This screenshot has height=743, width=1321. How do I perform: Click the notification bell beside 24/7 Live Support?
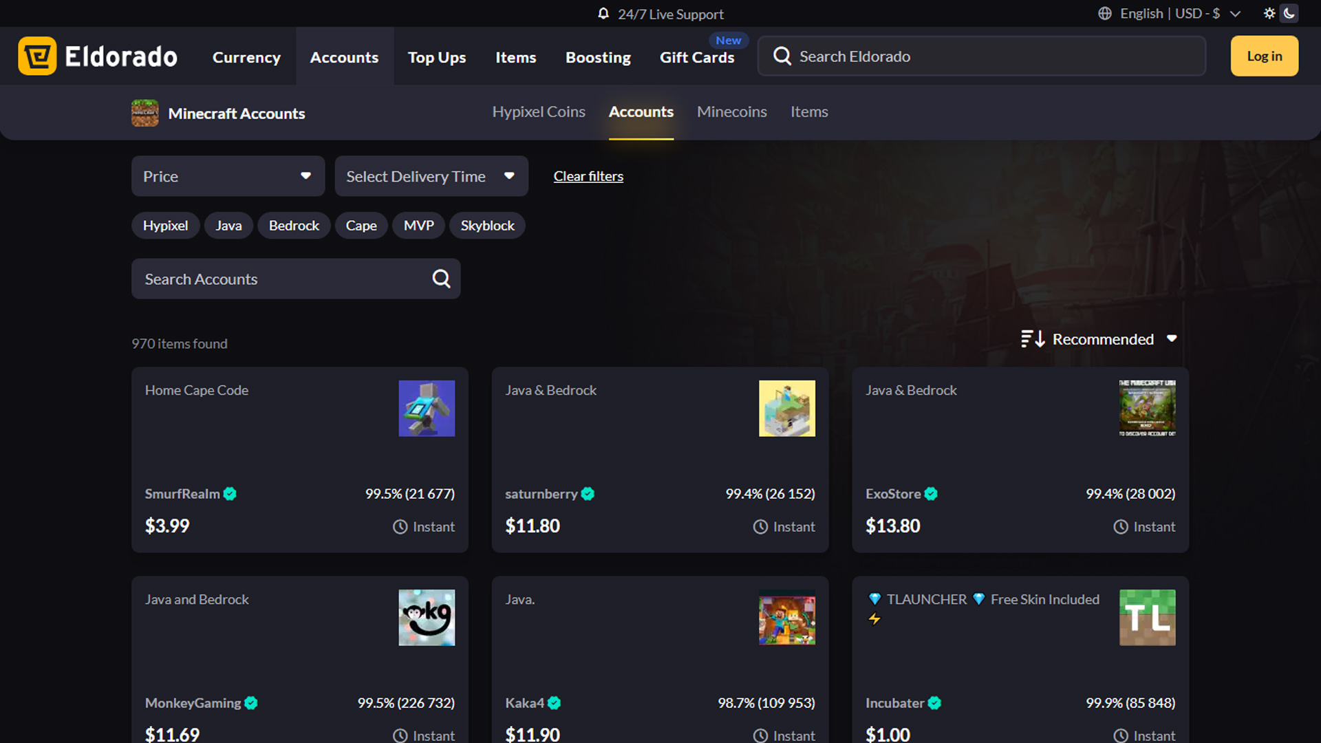(x=603, y=13)
